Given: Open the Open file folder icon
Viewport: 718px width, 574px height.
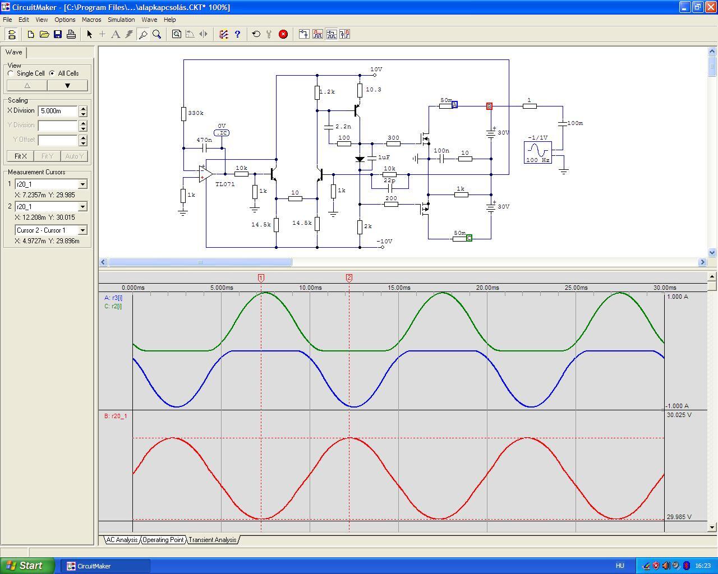Looking at the screenshot, I should (x=44, y=34).
